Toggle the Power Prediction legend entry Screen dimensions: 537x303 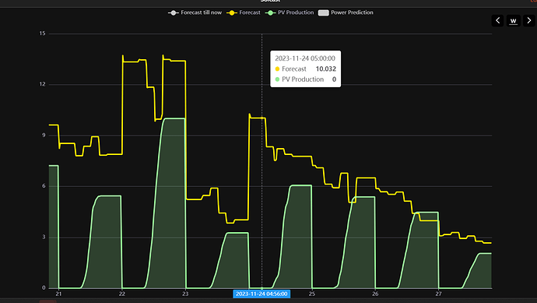click(x=346, y=12)
